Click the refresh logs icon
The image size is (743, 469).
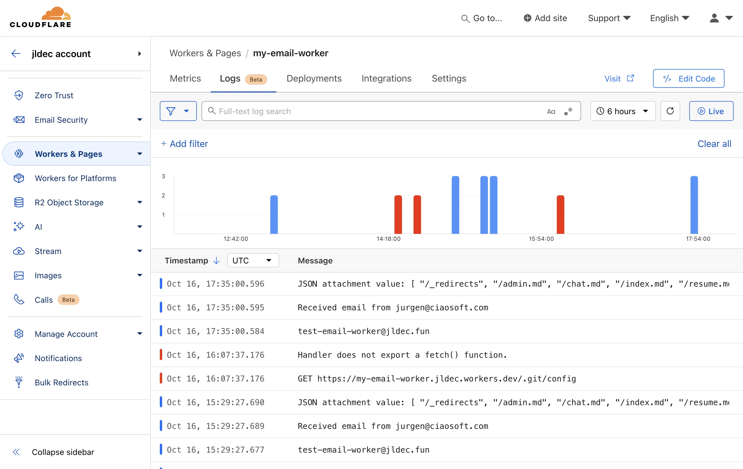[671, 111]
